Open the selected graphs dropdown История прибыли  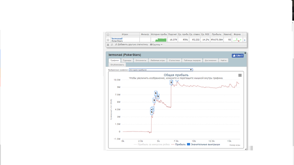pos(161,70)
